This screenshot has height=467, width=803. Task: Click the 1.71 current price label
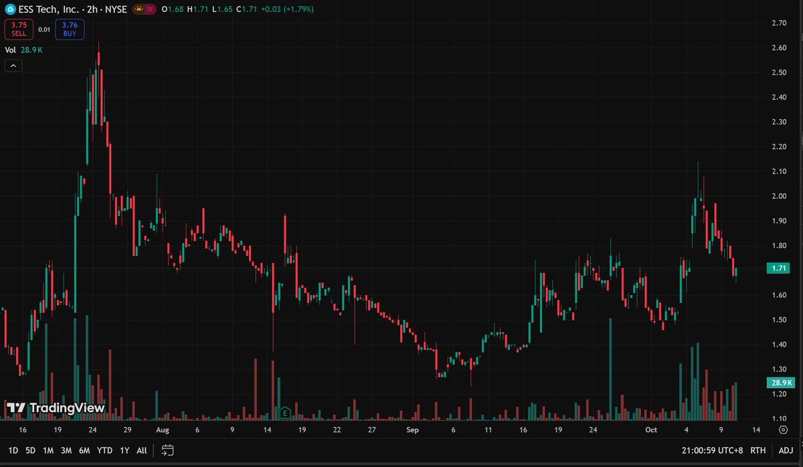click(778, 268)
